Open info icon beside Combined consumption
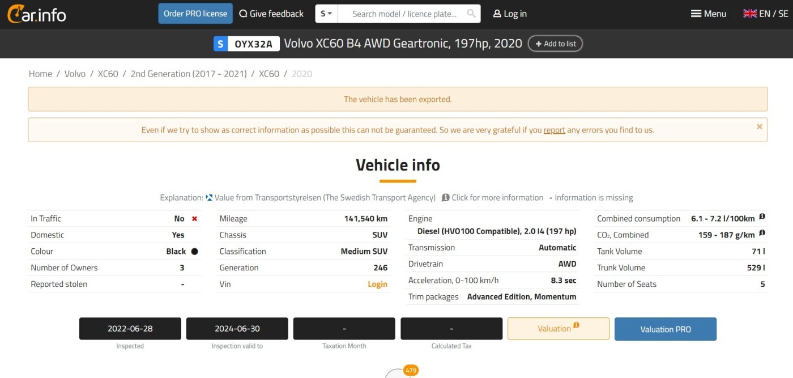Viewport: 793px width, 378px height. (762, 217)
